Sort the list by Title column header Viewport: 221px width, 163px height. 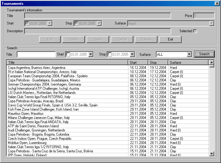point(67,63)
